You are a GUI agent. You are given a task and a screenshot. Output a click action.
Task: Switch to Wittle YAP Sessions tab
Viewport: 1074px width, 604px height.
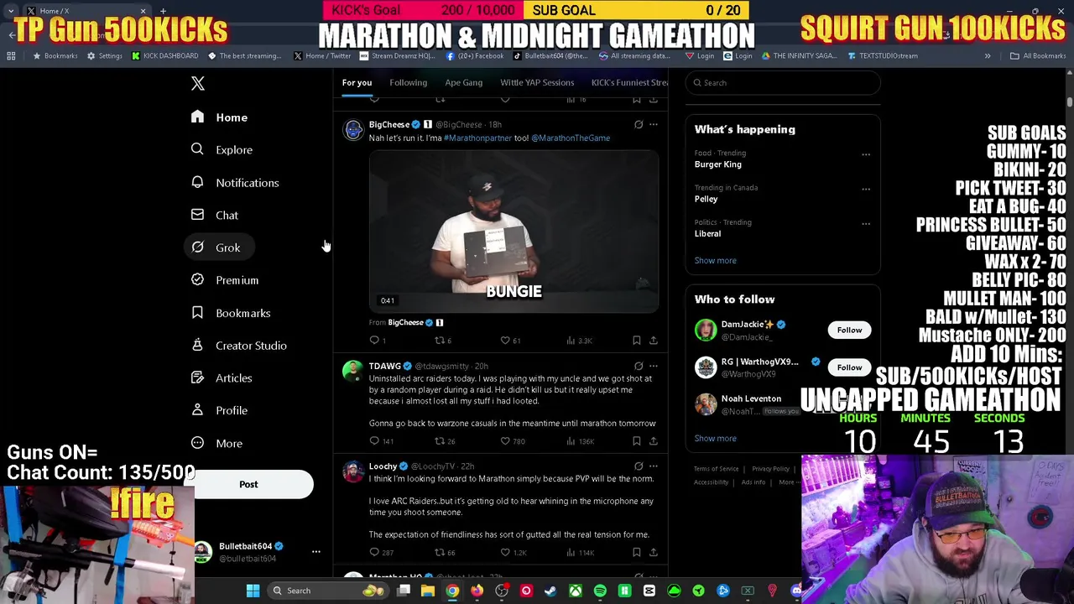pyautogui.click(x=537, y=82)
